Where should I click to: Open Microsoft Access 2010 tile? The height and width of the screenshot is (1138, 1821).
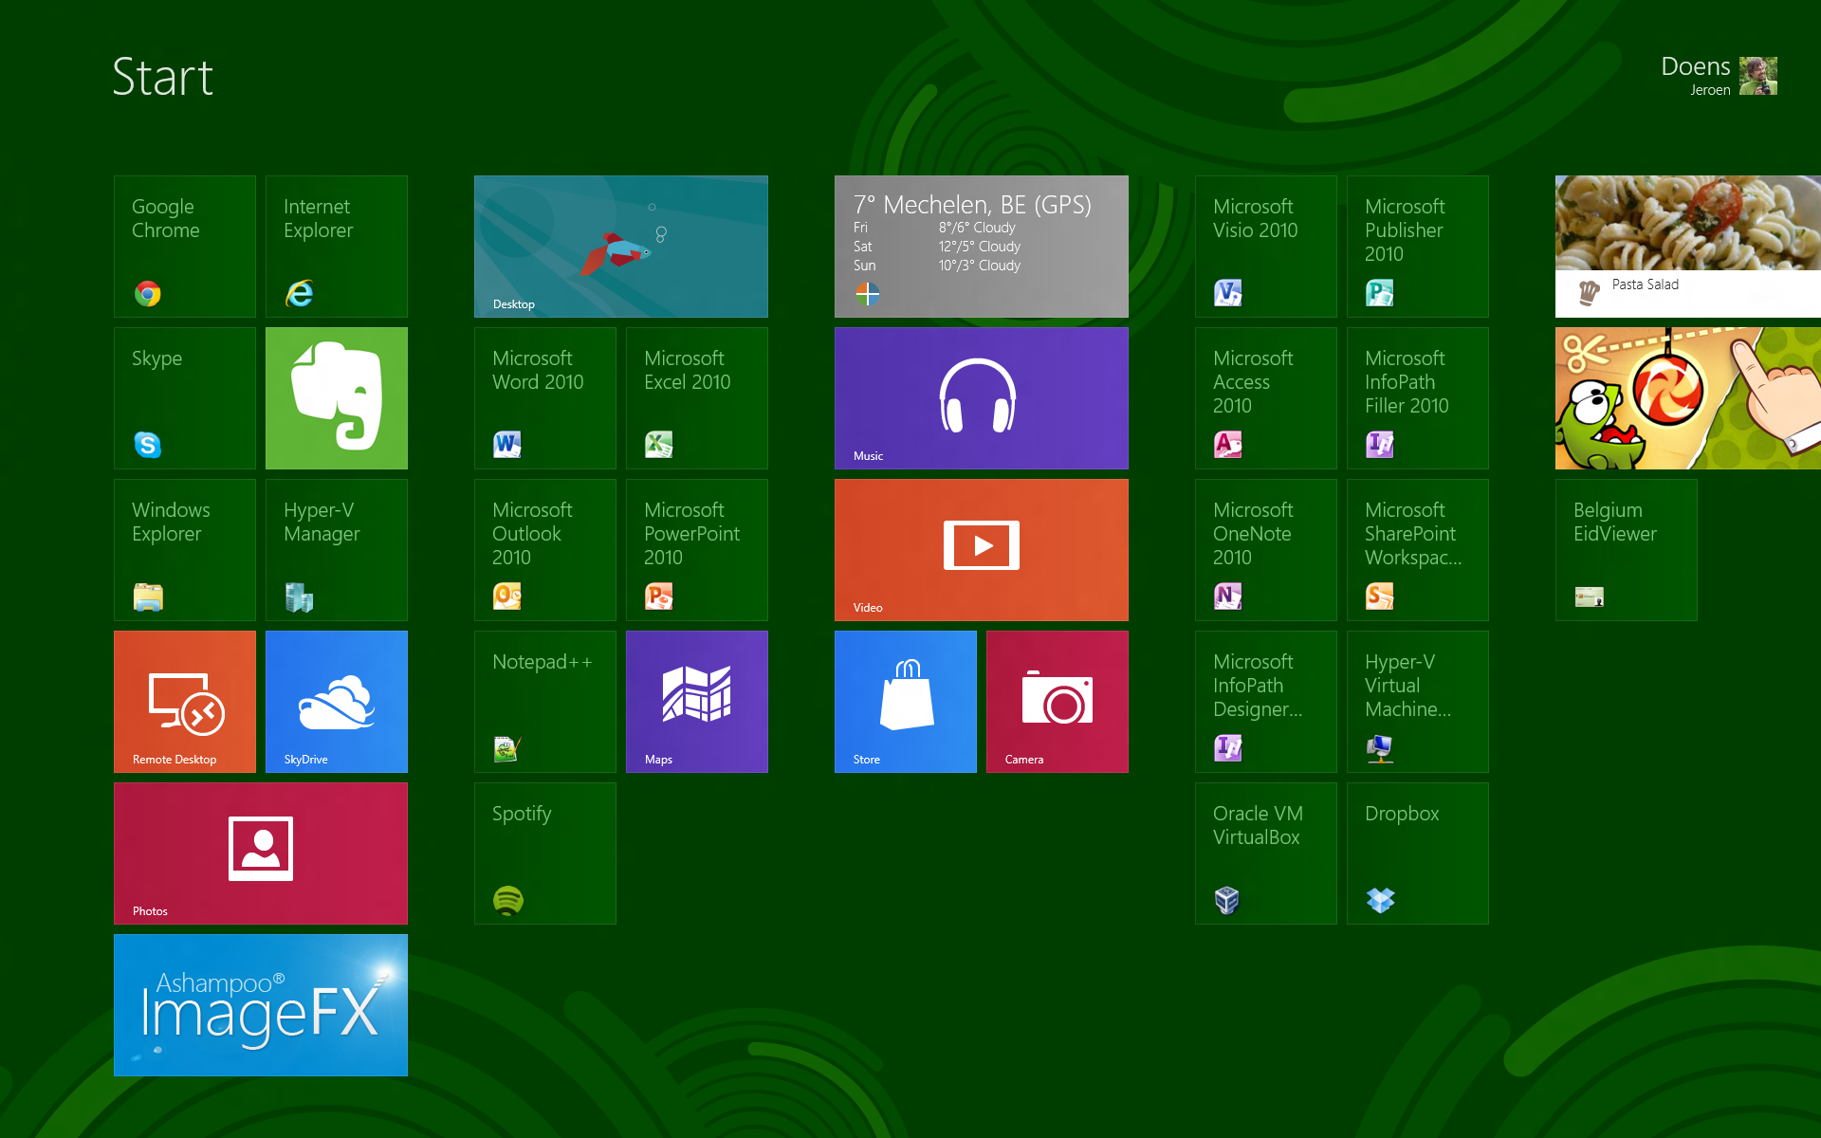[x=1266, y=398]
